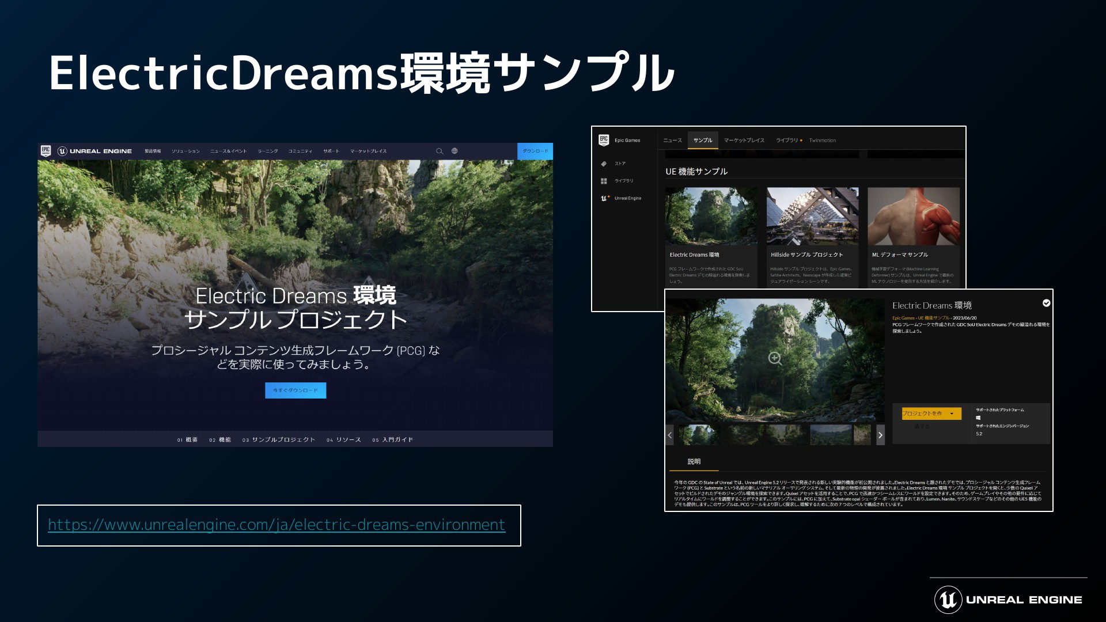Image resolution: width=1106 pixels, height=622 pixels.
Task: Click the globe language selector icon
Action: click(454, 151)
